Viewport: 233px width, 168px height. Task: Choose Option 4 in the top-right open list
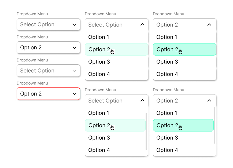point(184,74)
